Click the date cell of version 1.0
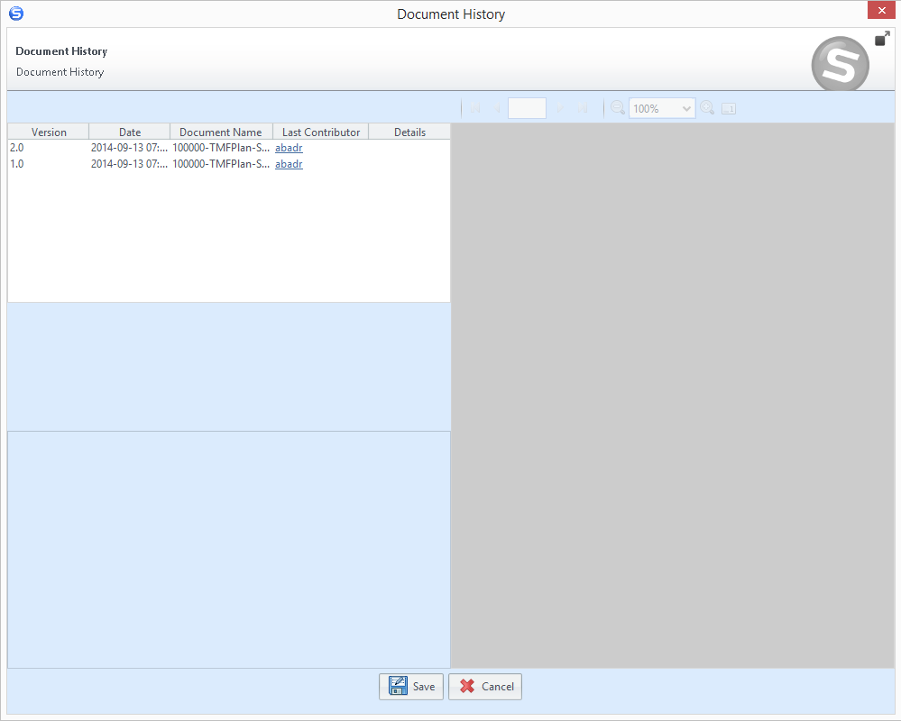The height and width of the screenshot is (721, 901). (129, 164)
